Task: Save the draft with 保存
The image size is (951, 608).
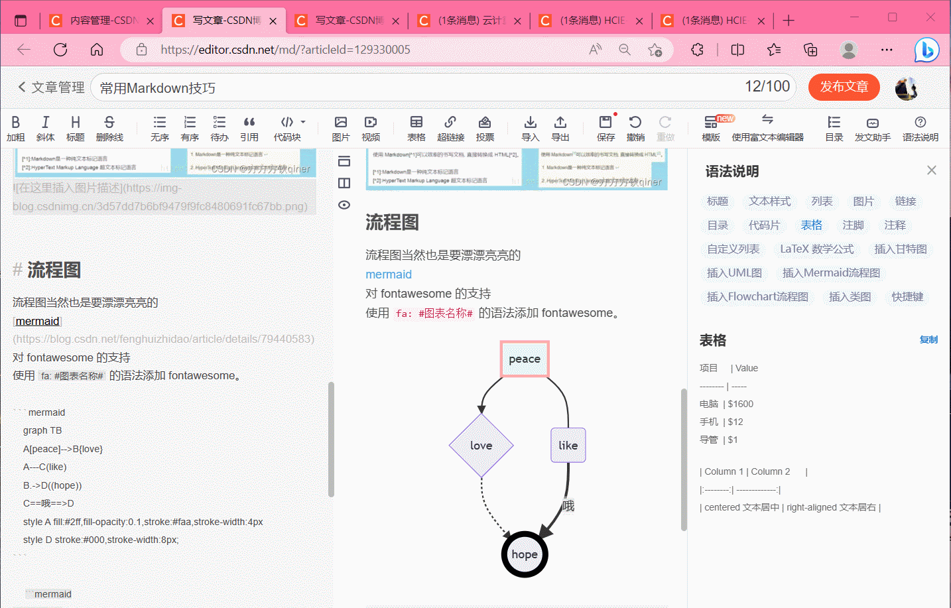Action: pyautogui.click(x=605, y=129)
